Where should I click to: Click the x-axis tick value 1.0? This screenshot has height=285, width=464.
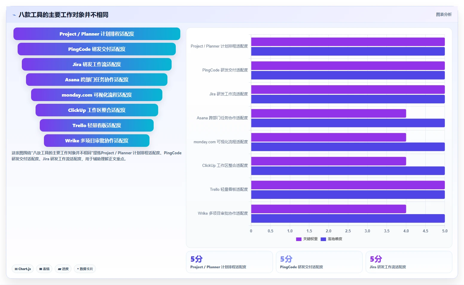pyautogui.click(x=290, y=231)
